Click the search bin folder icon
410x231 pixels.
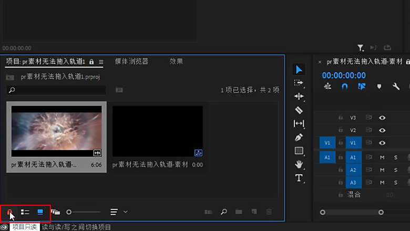(119, 90)
